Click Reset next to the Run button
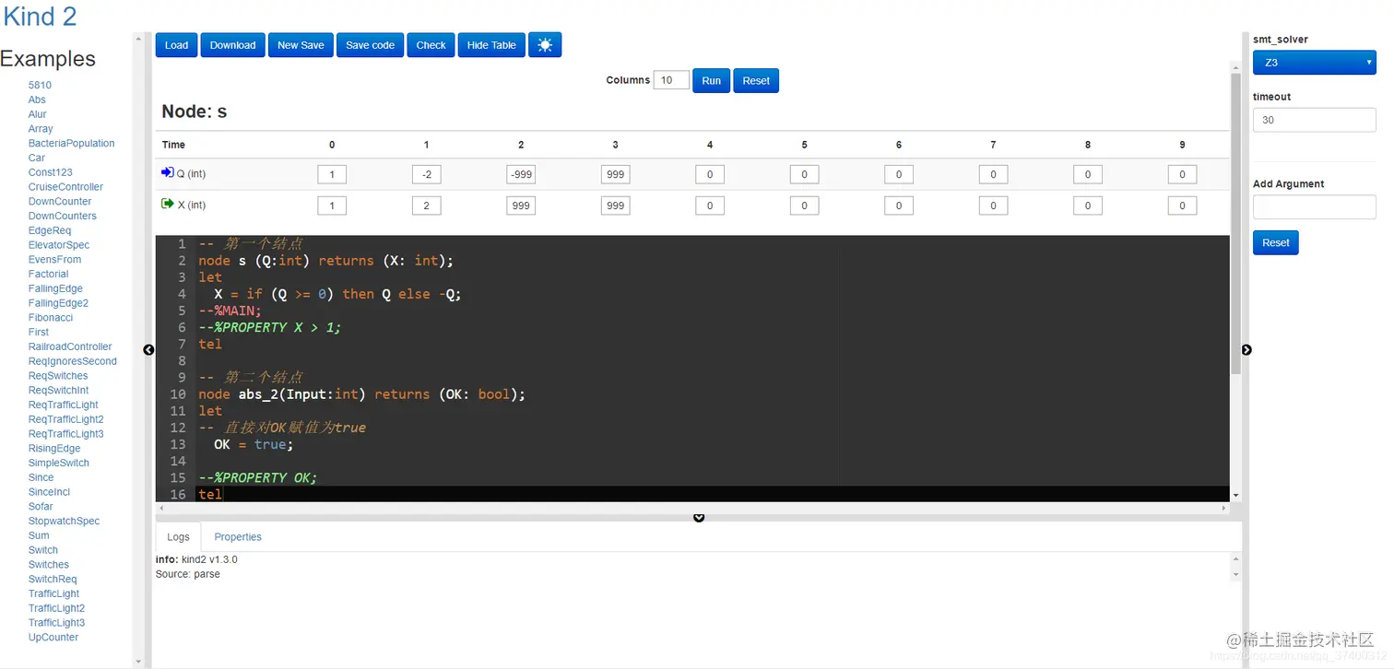Screen dimensions: 1394x669 pyautogui.click(x=756, y=81)
